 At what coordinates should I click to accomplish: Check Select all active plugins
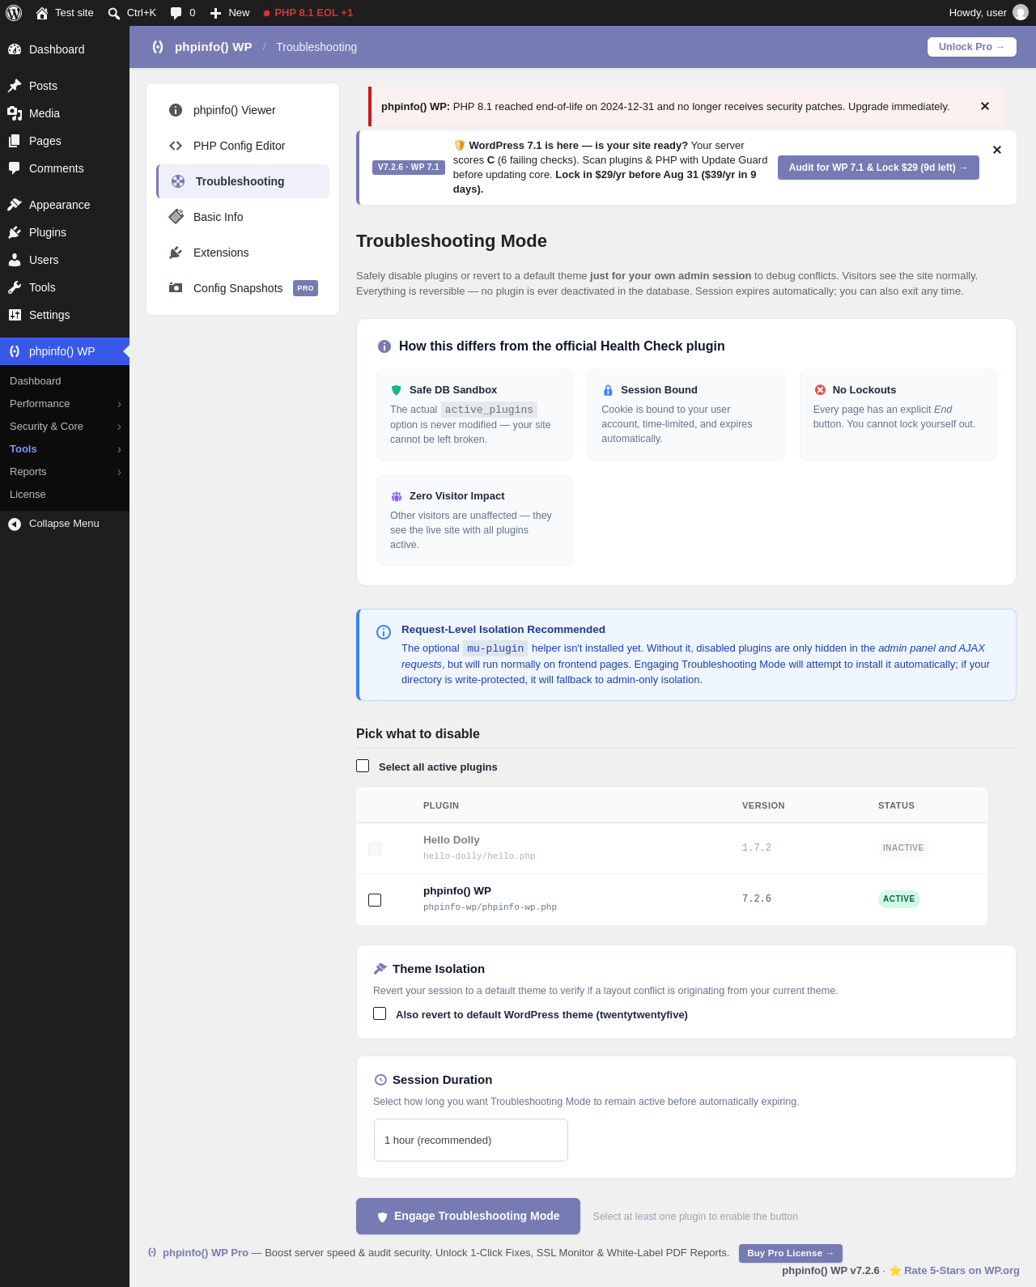tap(363, 766)
